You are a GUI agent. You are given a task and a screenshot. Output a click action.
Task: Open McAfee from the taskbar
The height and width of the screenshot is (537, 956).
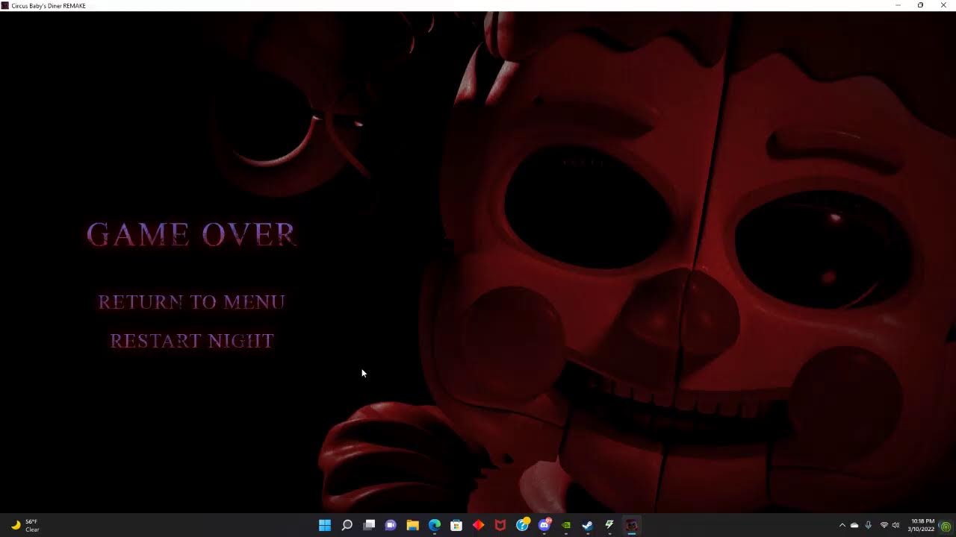coord(500,525)
